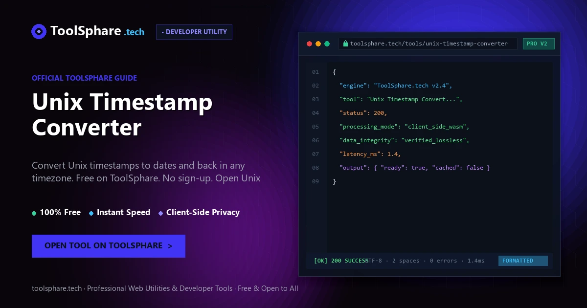Screen dimensions: 587x308
Task: Select the Developer Utility badge
Action: pos(194,32)
